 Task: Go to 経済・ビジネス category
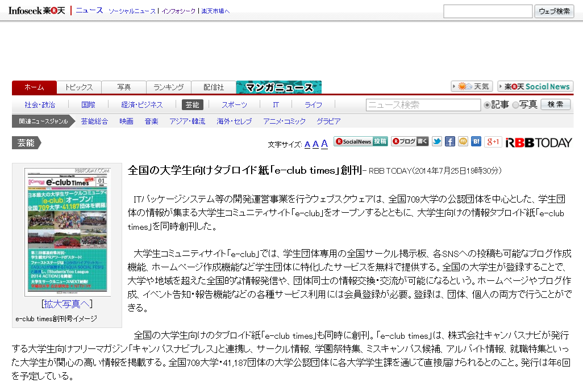click(x=142, y=105)
